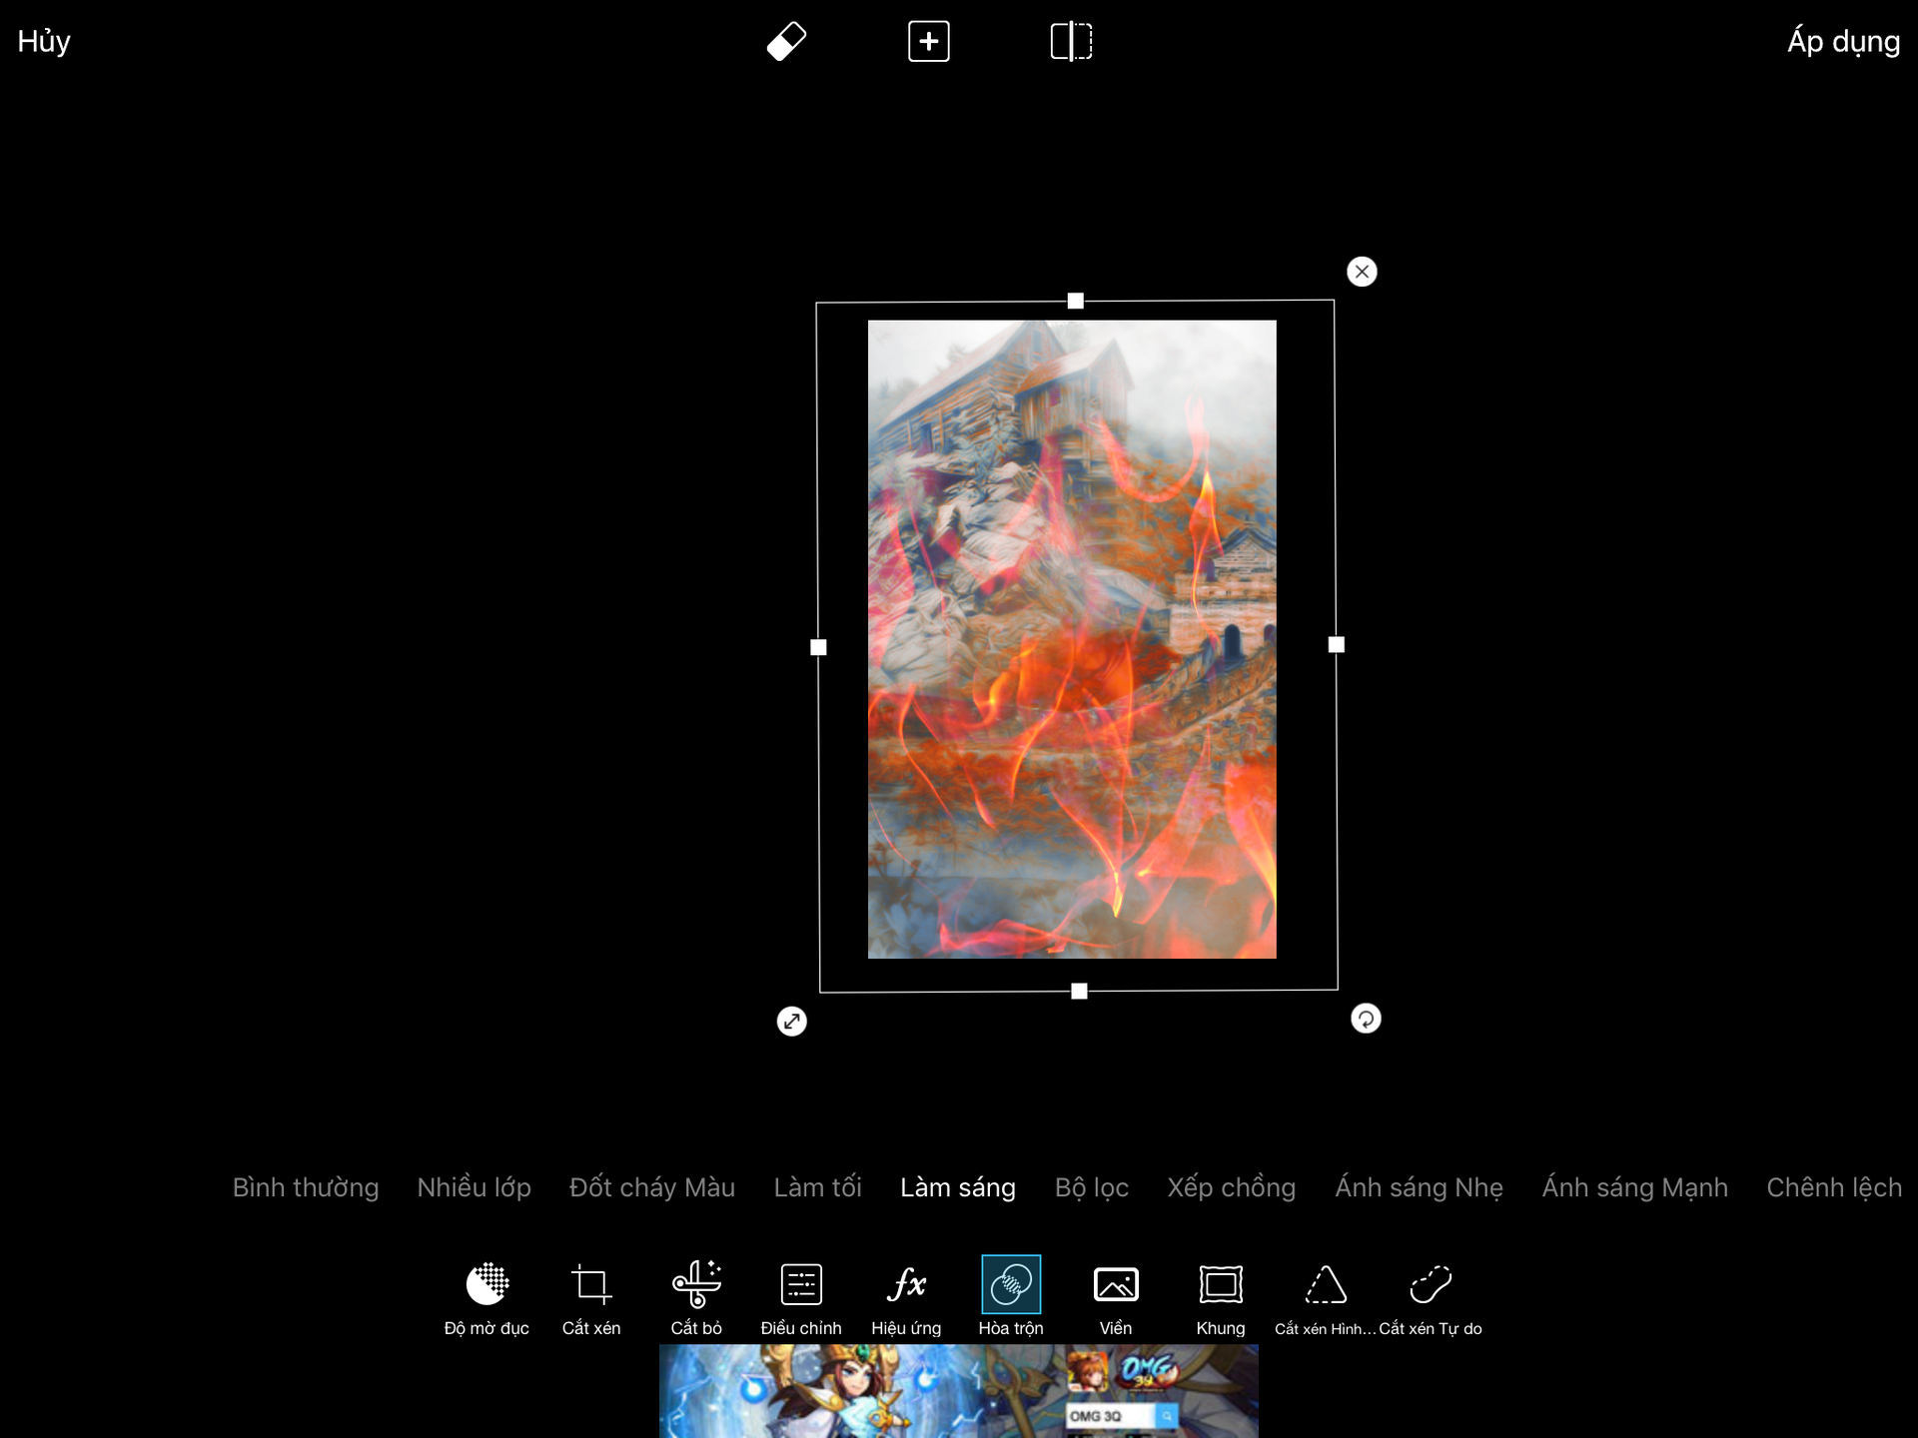Image resolution: width=1918 pixels, height=1438 pixels.
Task: Tap the add photo plus icon
Action: click(929, 42)
